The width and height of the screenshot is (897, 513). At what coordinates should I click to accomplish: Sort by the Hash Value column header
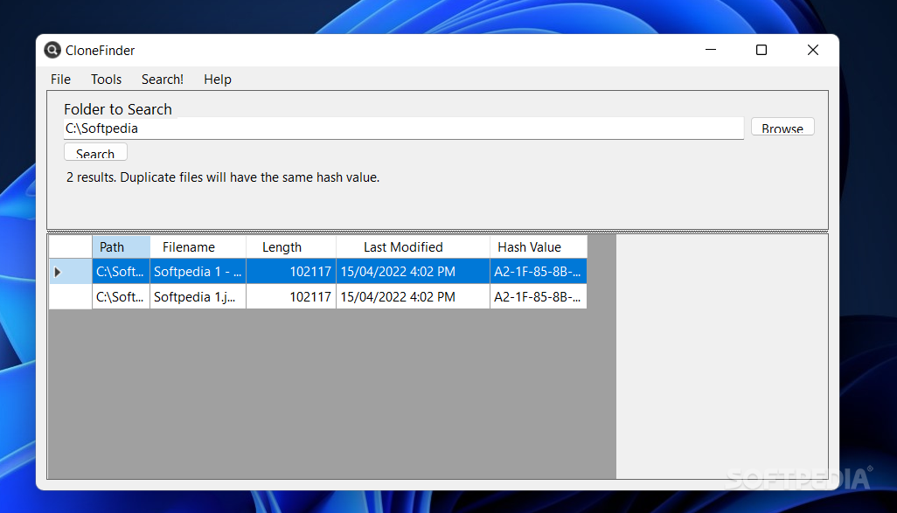point(539,247)
